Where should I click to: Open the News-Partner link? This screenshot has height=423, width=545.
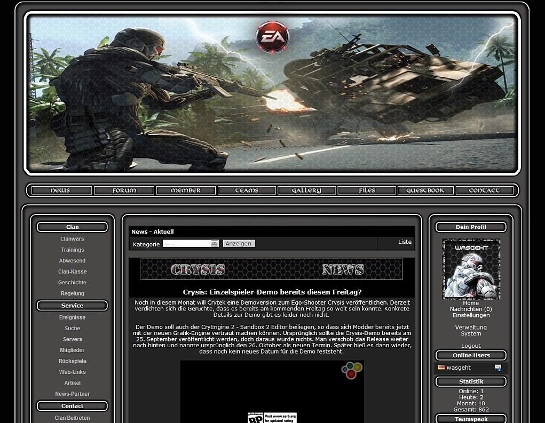click(x=72, y=394)
